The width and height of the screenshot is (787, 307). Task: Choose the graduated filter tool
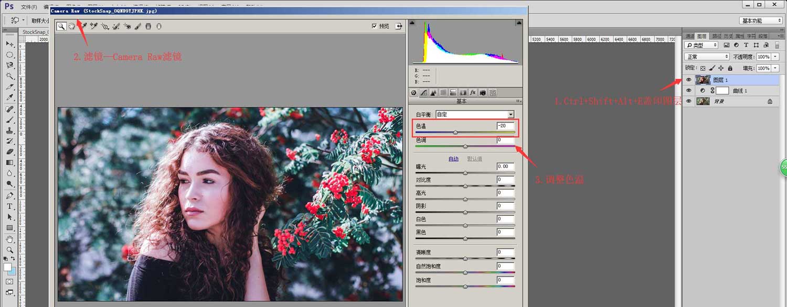(148, 26)
